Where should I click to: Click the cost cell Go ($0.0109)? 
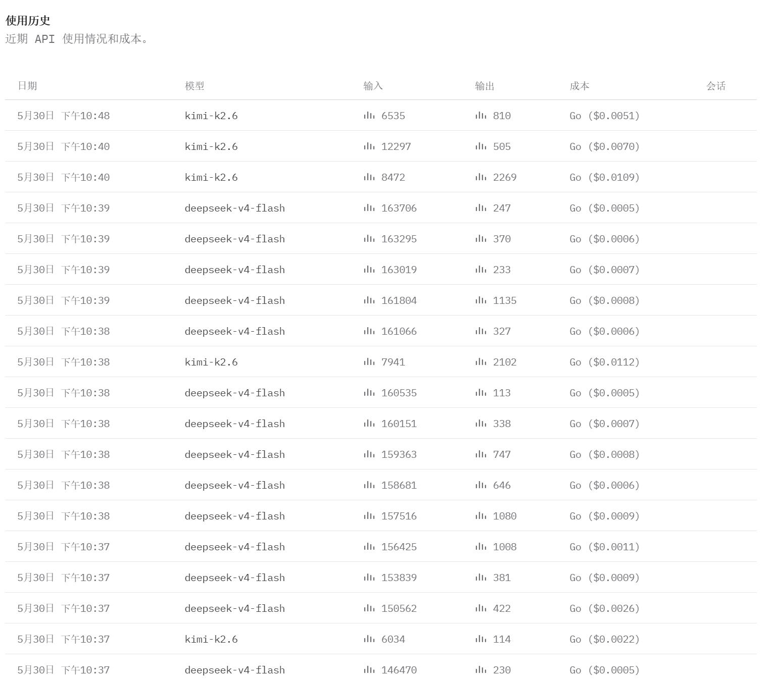click(605, 177)
